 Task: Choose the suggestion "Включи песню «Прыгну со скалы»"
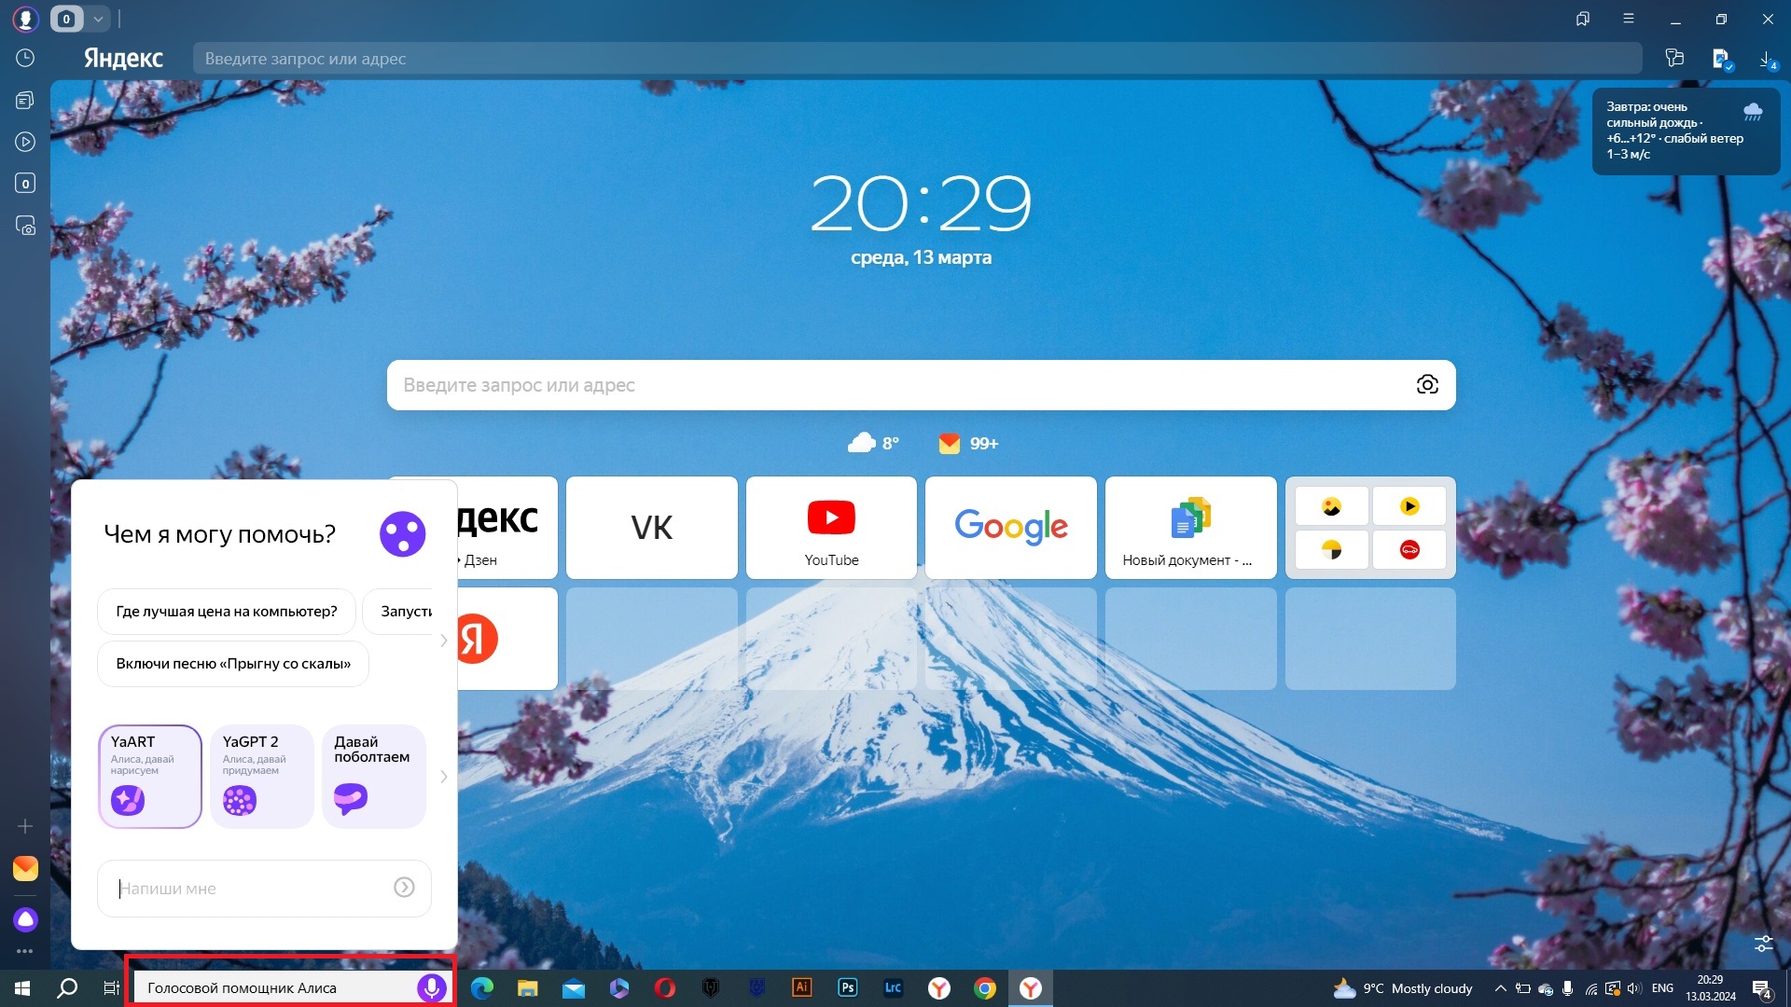point(233,664)
